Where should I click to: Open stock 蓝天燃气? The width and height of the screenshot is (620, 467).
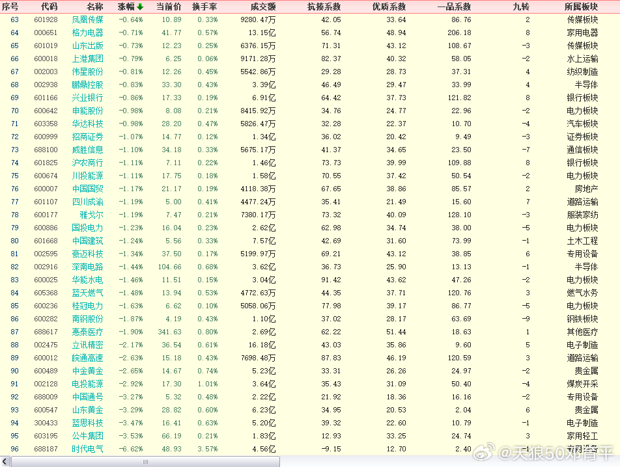click(x=87, y=293)
